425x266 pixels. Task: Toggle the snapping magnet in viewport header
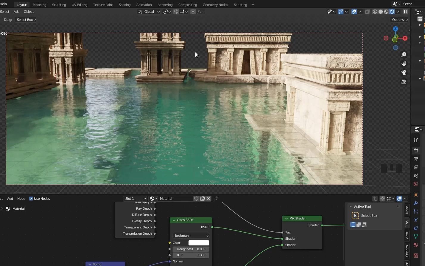[176, 12]
